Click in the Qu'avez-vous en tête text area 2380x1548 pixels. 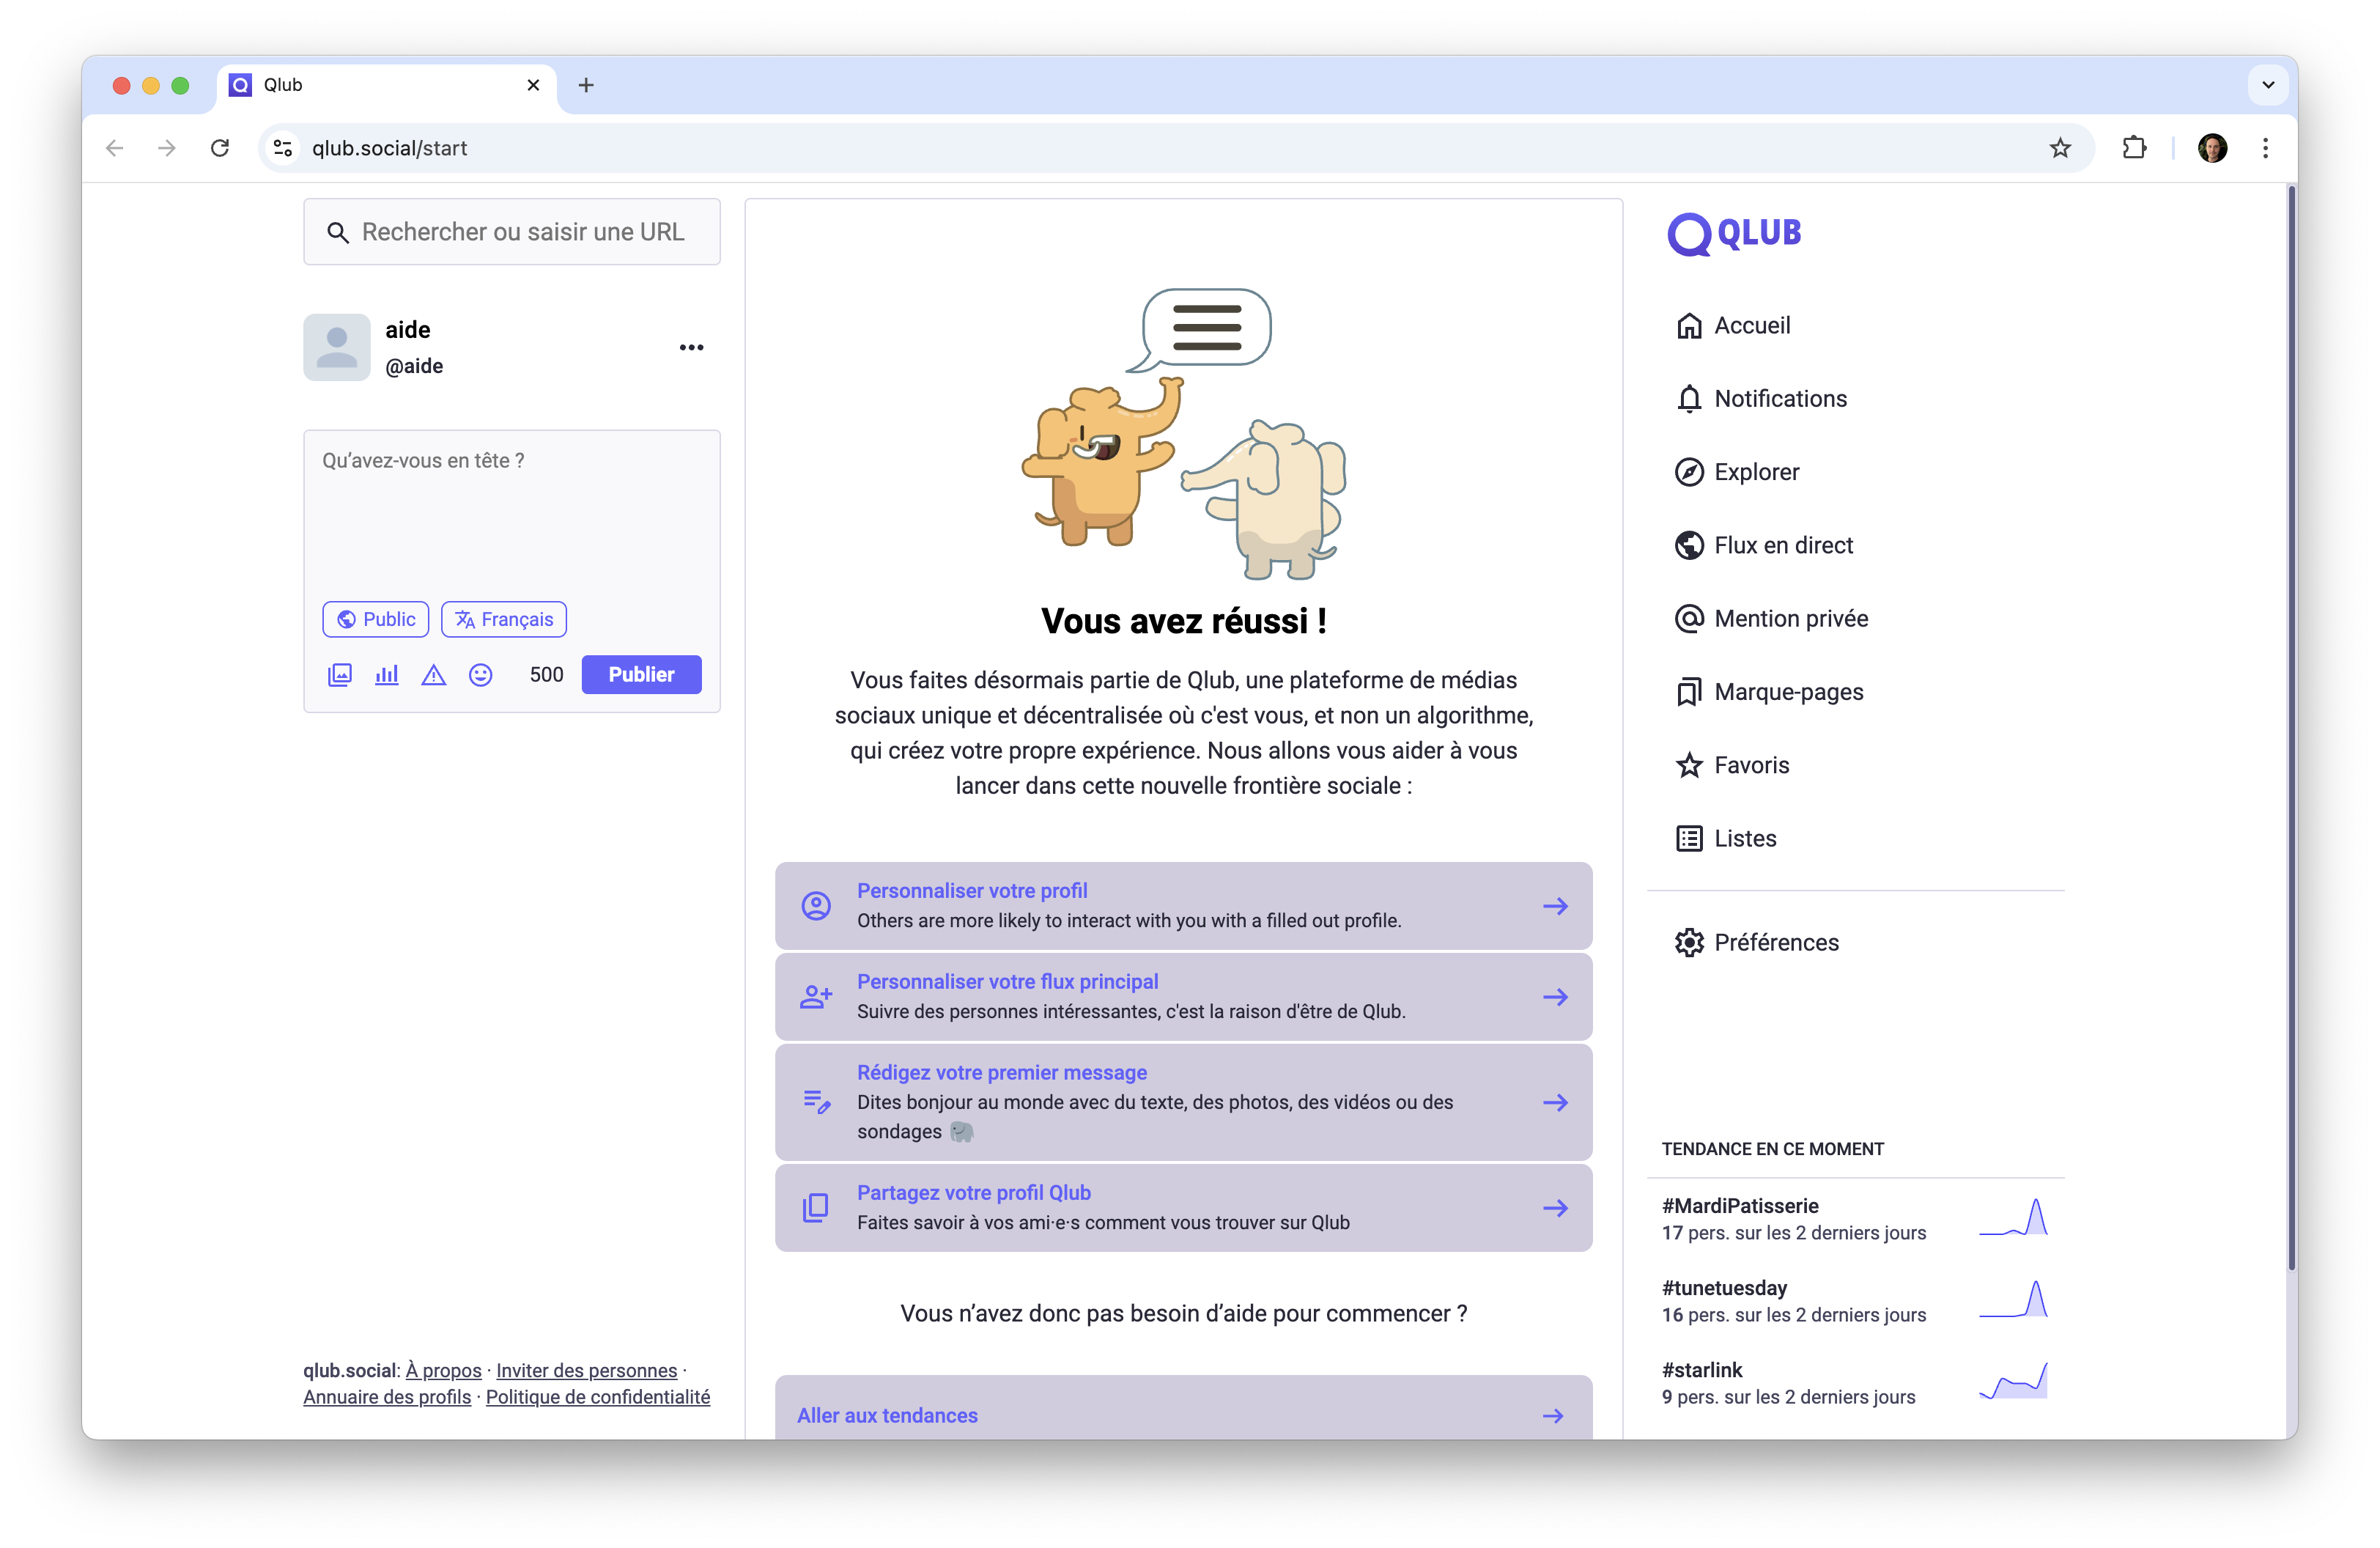pyautogui.click(x=512, y=515)
